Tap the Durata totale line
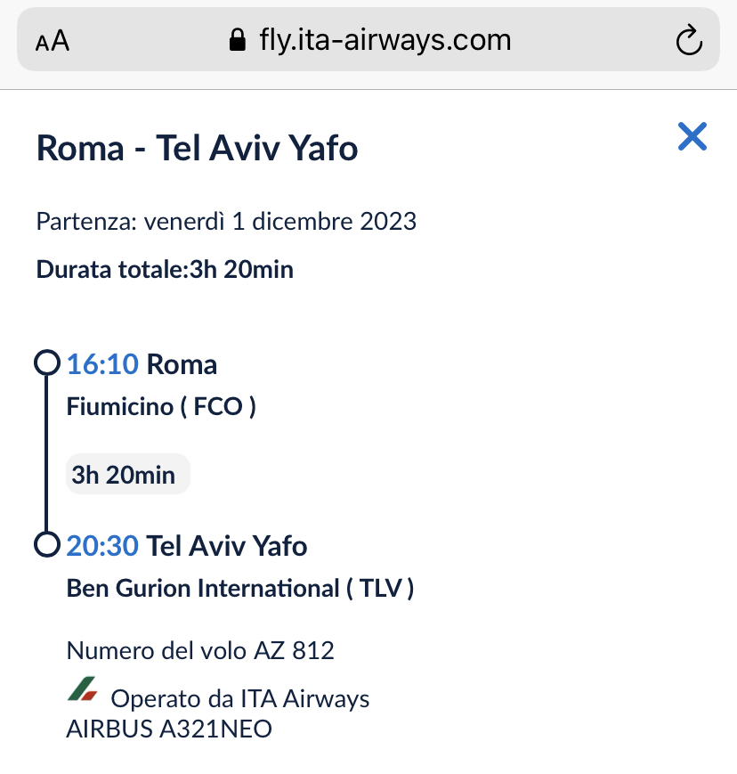Image resolution: width=737 pixels, height=774 pixels. point(165,269)
